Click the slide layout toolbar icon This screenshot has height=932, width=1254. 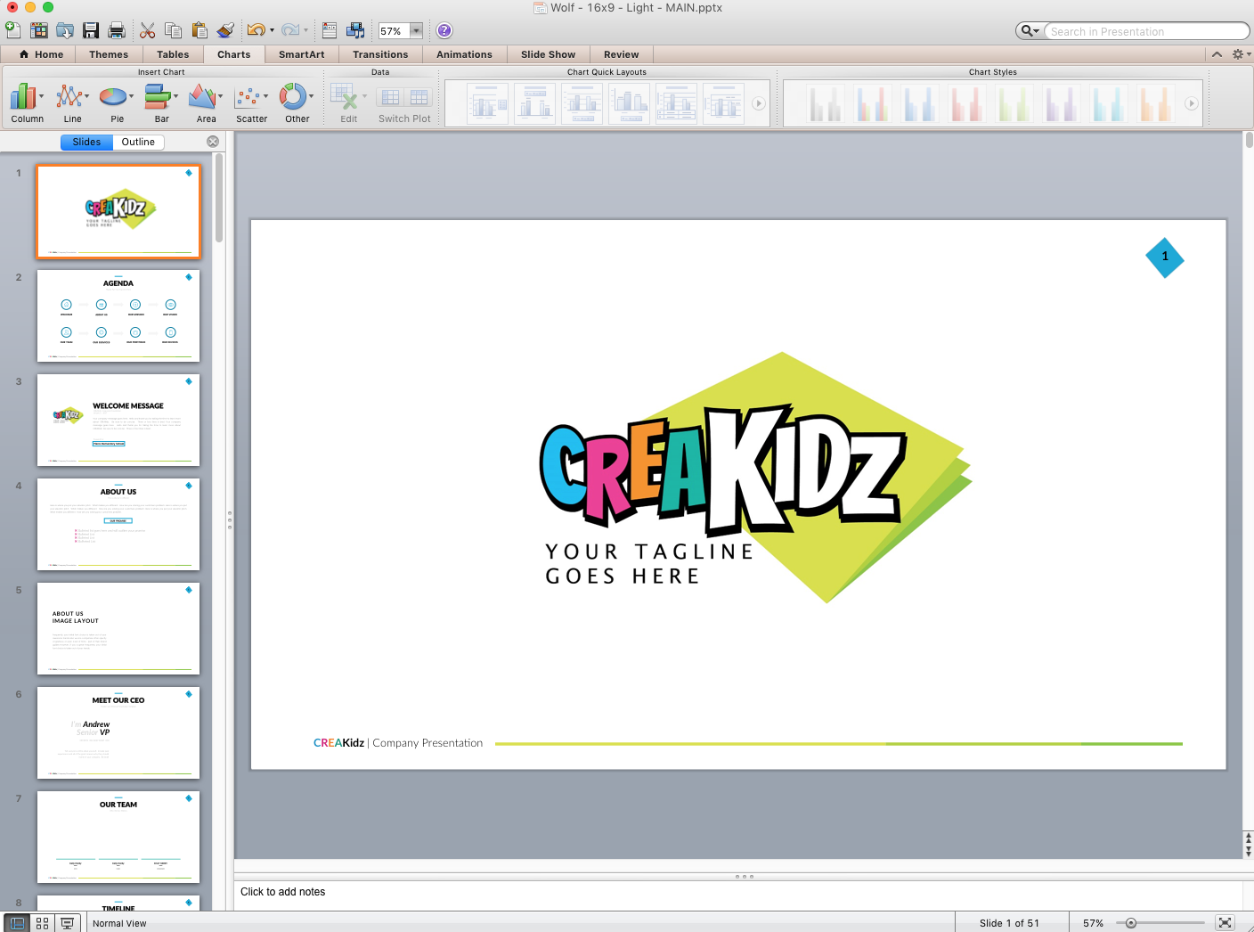click(x=330, y=30)
